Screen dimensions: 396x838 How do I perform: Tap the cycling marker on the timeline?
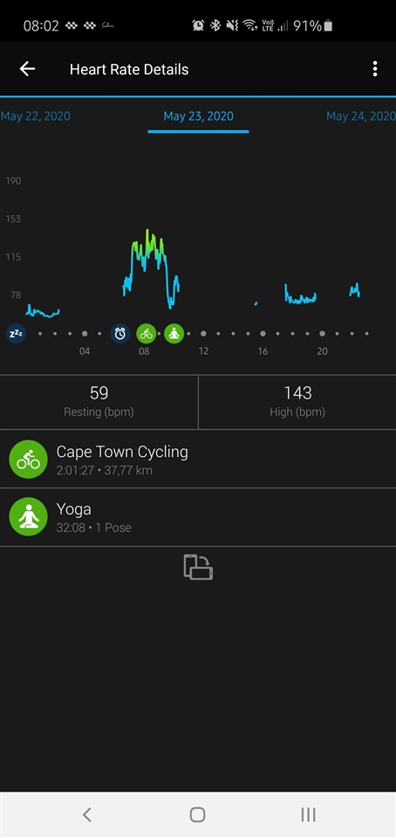click(x=147, y=334)
